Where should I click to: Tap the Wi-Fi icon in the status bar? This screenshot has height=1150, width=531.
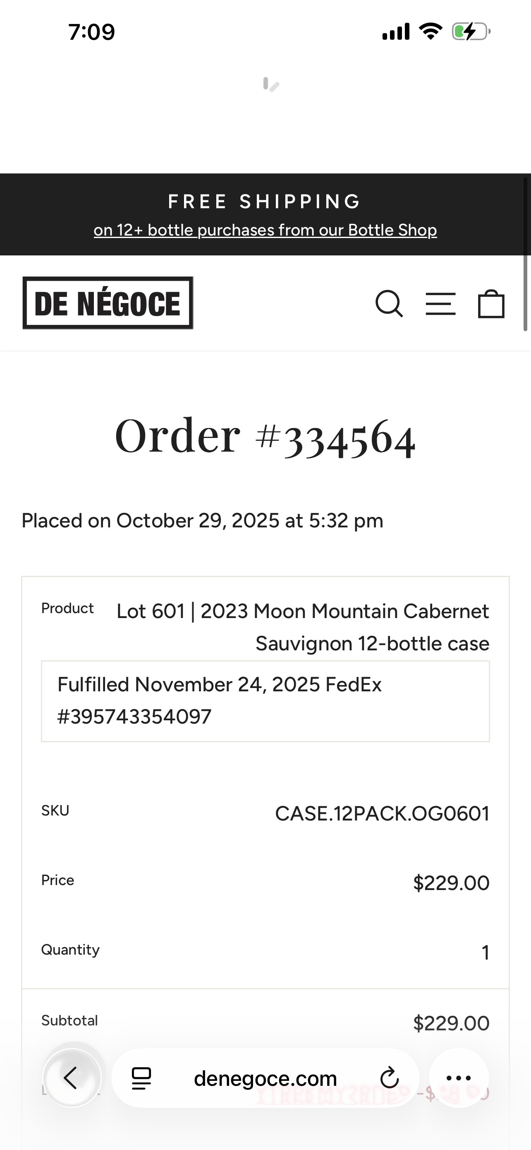(x=430, y=32)
